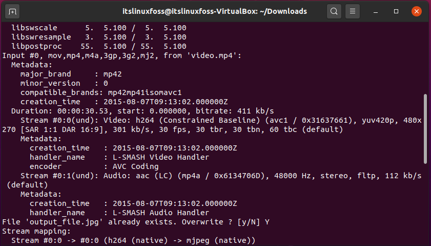The width and height of the screenshot is (431, 246).
Task: Maximize the terminal window
Action: pos(396,11)
